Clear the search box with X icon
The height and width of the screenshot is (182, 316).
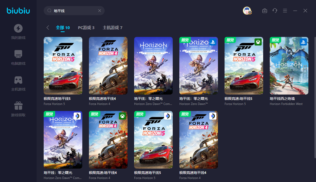pyautogui.click(x=100, y=11)
